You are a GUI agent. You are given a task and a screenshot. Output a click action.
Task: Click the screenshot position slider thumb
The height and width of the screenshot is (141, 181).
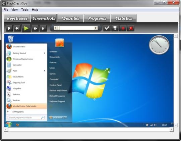(59, 28)
